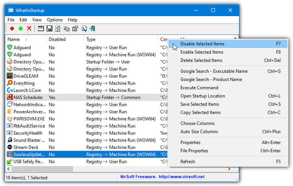This screenshot has width=293, height=186.
Task: Open Properties from the context menu
Action: click(228, 142)
